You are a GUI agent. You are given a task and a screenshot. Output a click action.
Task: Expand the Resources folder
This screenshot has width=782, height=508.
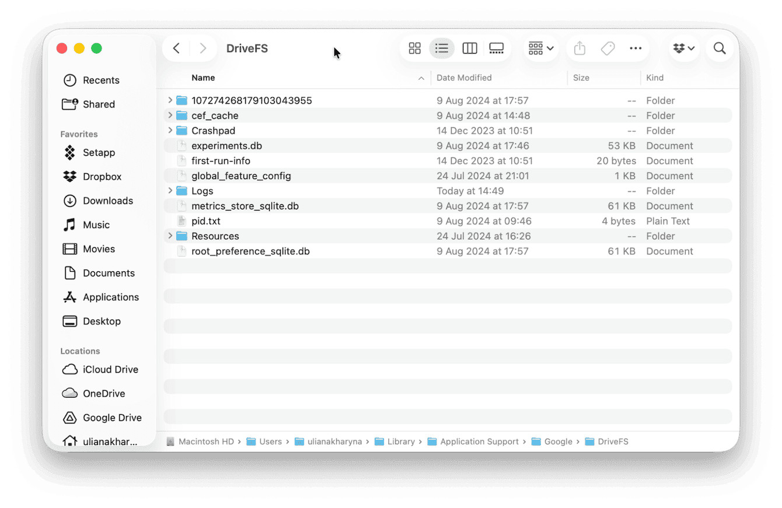[169, 236]
